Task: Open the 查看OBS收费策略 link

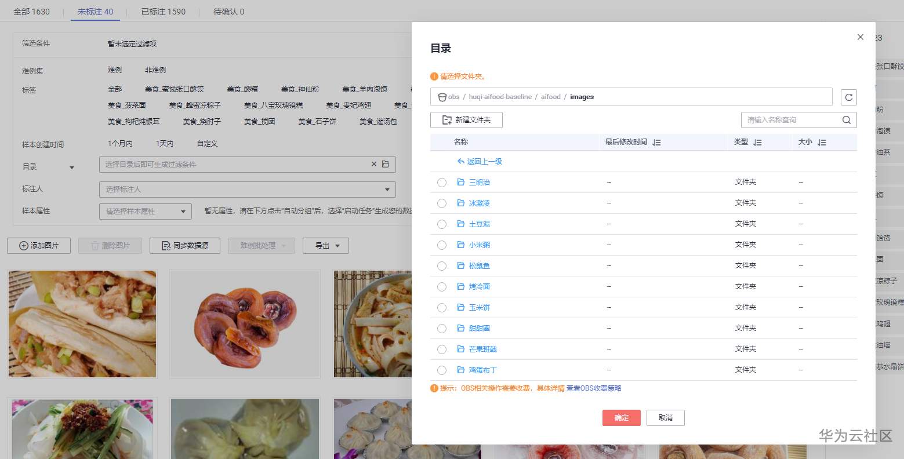Action: pyautogui.click(x=594, y=388)
